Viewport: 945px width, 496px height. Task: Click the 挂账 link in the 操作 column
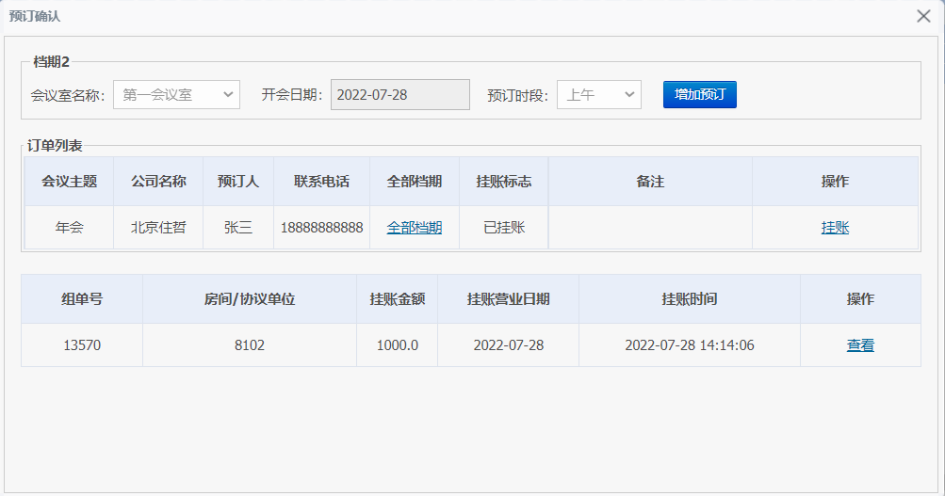click(x=836, y=228)
